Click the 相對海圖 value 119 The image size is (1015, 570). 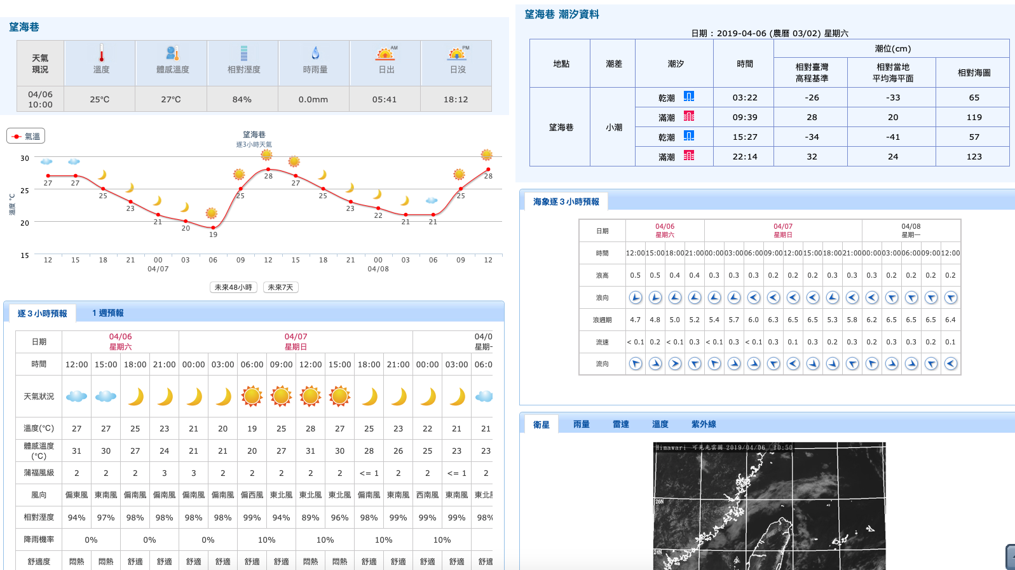[x=974, y=117]
